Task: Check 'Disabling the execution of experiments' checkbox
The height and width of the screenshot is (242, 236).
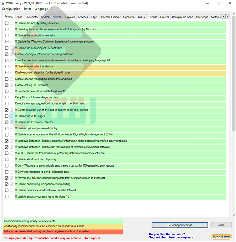Action: [7, 29]
